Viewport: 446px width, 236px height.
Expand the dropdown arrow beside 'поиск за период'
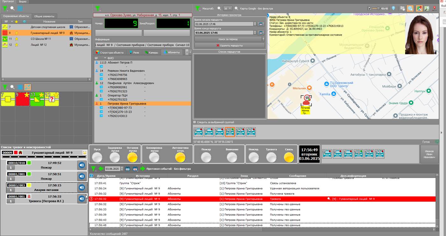pyautogui.click(x=263, y=39)
